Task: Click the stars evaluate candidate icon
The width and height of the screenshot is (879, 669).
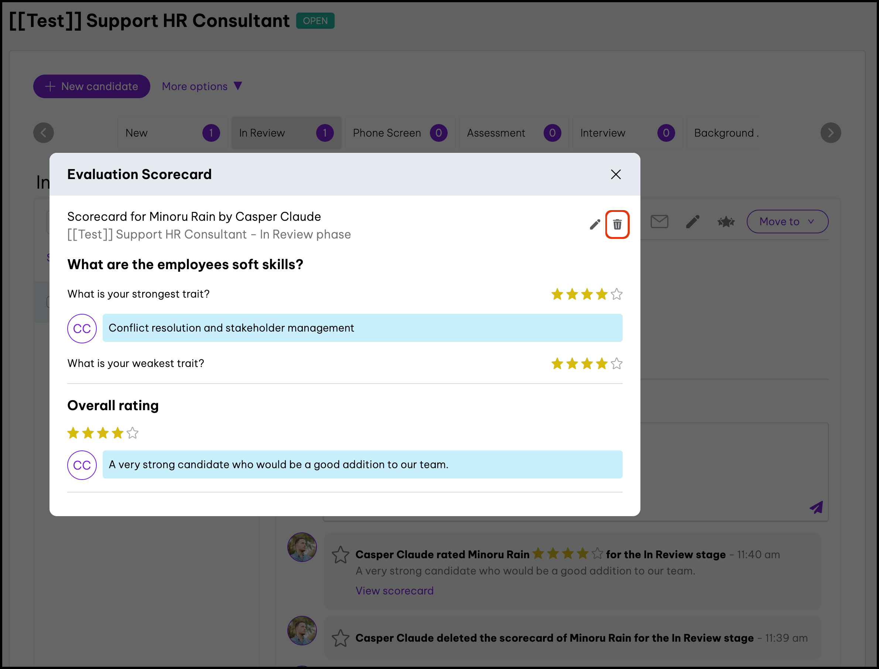Action: [x=726, y=222]
